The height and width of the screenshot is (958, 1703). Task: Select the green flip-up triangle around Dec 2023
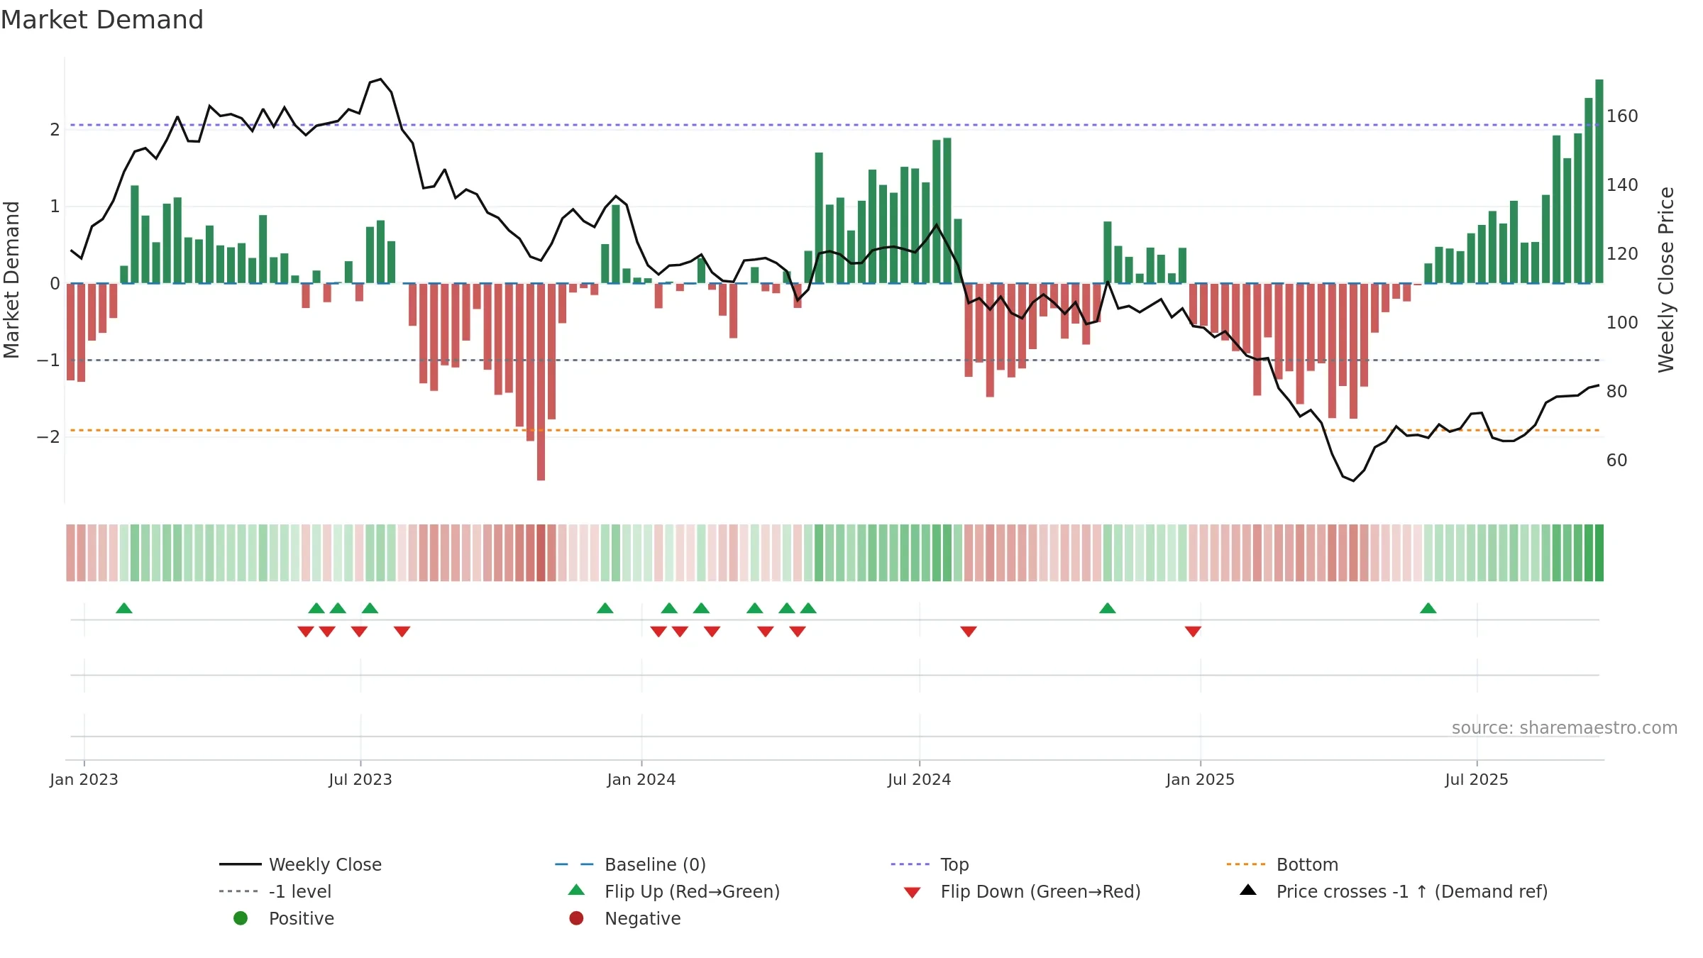click(605, 608)
